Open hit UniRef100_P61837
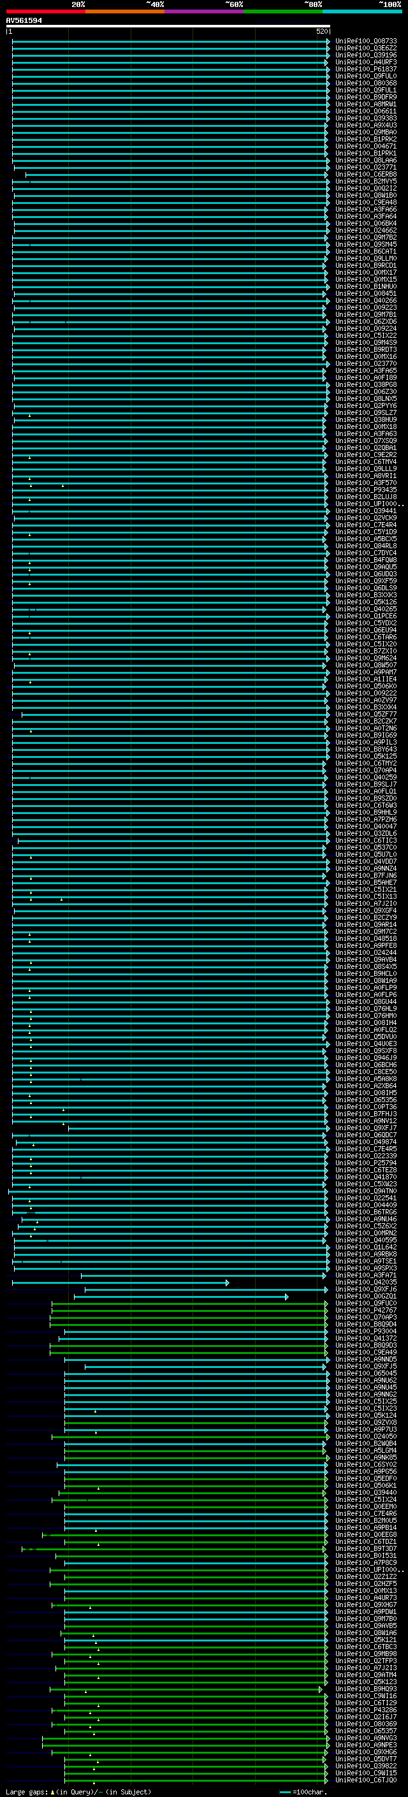 coord(365,69)
